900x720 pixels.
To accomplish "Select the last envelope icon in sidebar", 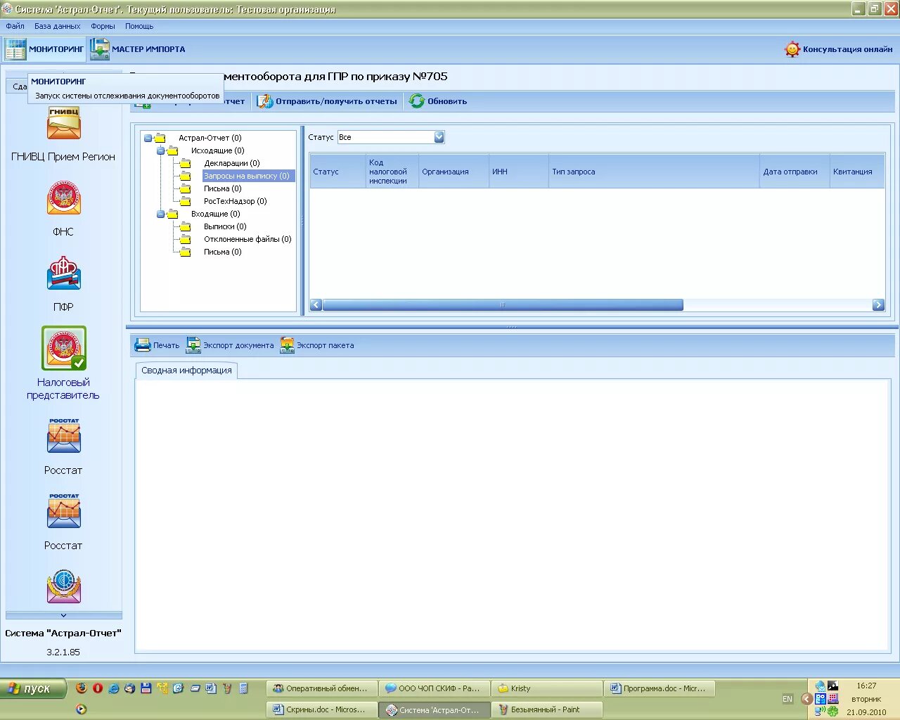I will click(63, 587).
